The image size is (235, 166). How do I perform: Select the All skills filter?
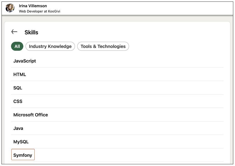tap(17, 46)
